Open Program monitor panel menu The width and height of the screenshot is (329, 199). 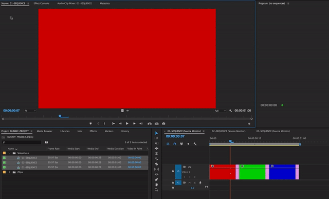288,4
